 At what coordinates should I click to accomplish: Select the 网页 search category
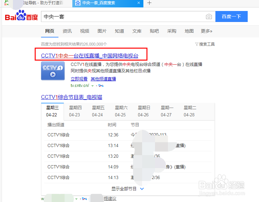coord(50,31)
